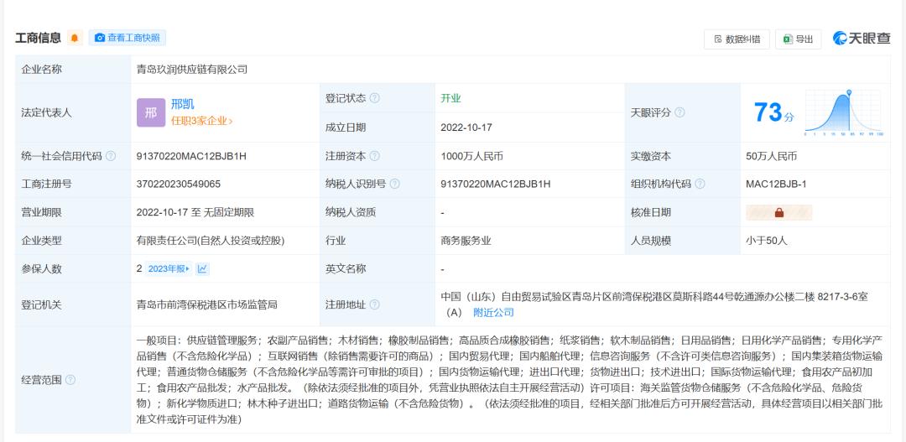906x442 pixels.
Task: Click the orange notification bell icon
Action: pos(75,38)
